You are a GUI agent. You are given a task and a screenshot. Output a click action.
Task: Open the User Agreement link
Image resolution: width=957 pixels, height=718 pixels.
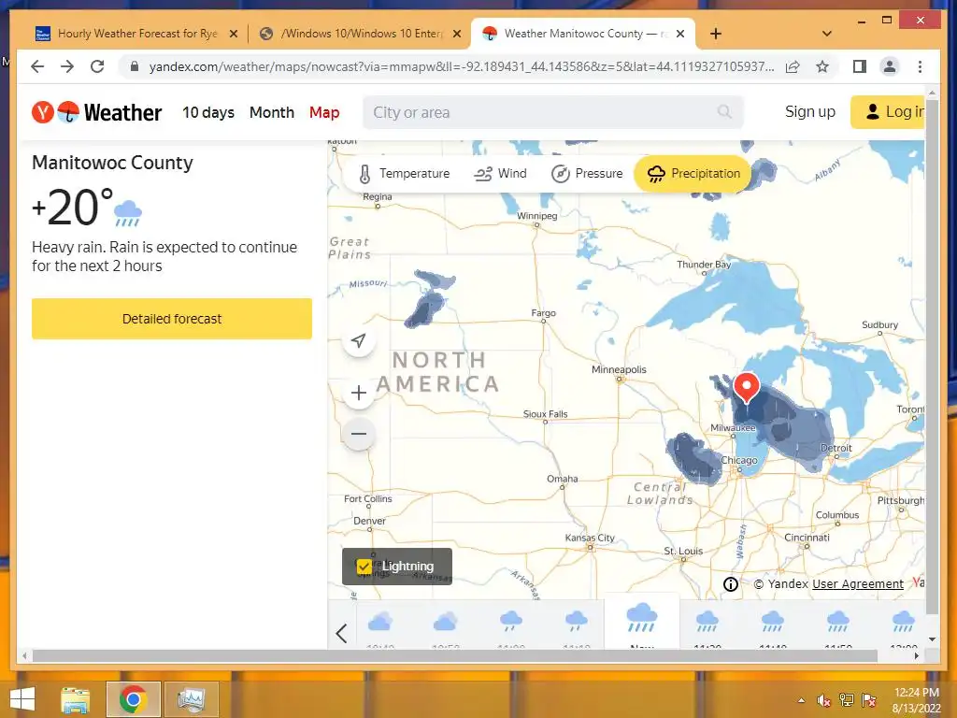point(858,583)
